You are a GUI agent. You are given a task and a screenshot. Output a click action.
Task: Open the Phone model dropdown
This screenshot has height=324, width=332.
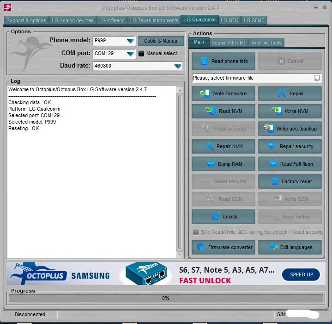[130, 41]
